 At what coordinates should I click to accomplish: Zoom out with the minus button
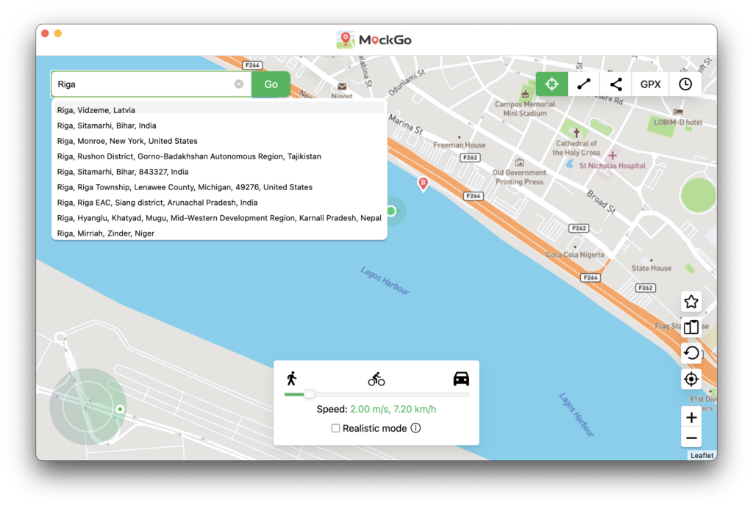(691, 438)
